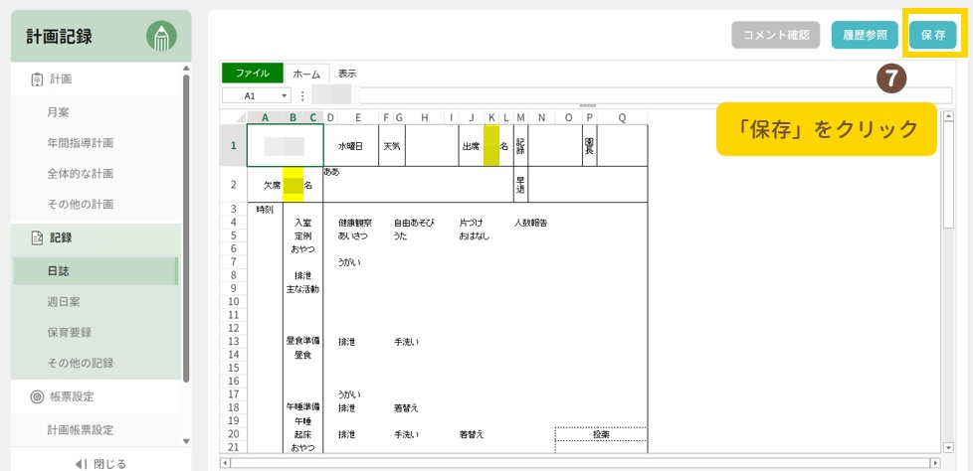Click the コメント確認 button
Viewport: 973px width, 471px height.
click(776, 35)
